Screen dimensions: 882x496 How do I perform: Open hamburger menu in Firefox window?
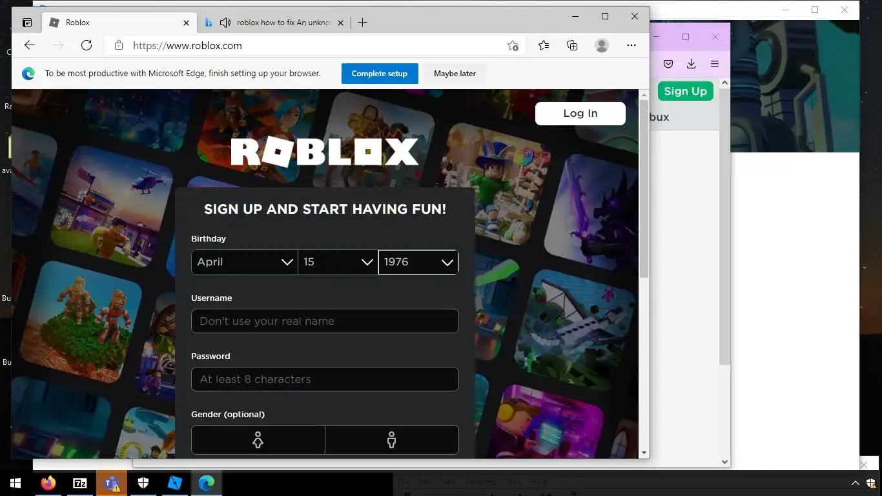(x=714, y=64)
